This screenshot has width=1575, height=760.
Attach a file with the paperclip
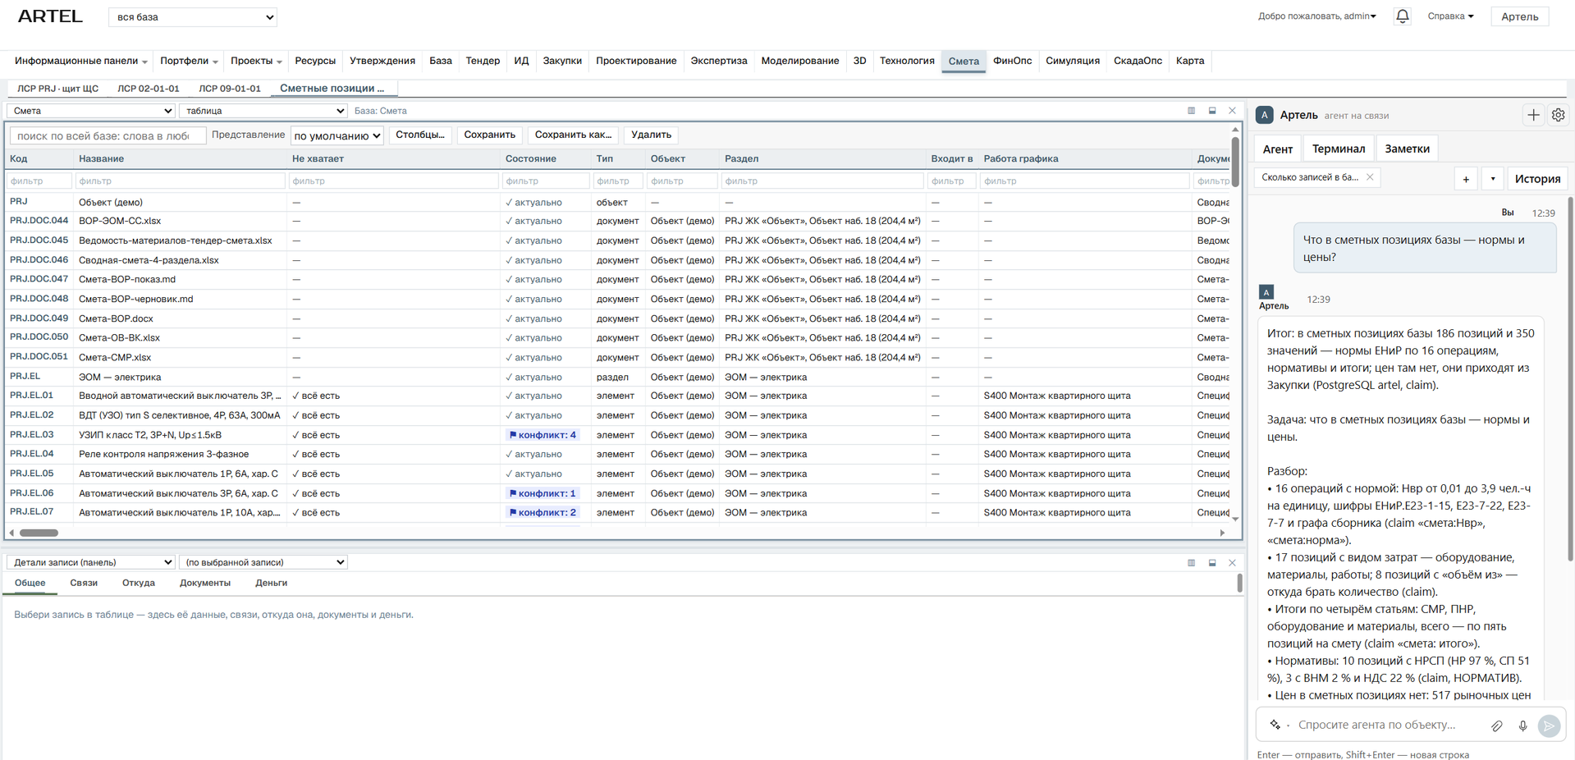(x=1497, y=726)
